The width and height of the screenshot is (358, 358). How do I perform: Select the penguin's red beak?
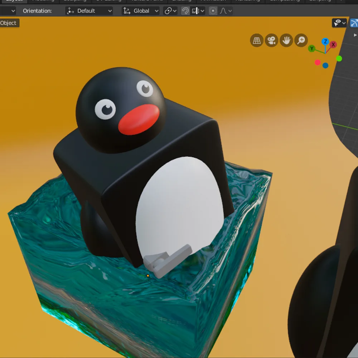[139, 119]
